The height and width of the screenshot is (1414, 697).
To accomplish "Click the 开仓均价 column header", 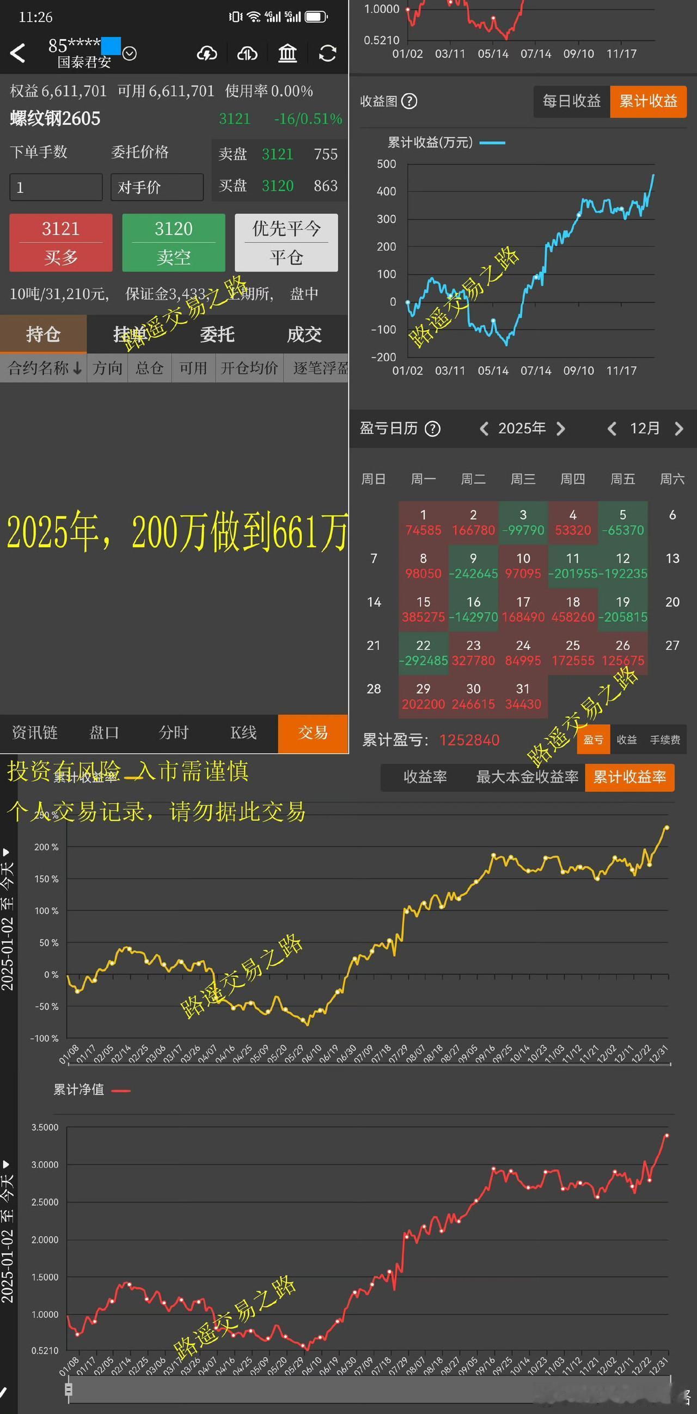I will (x=249, y=368).
